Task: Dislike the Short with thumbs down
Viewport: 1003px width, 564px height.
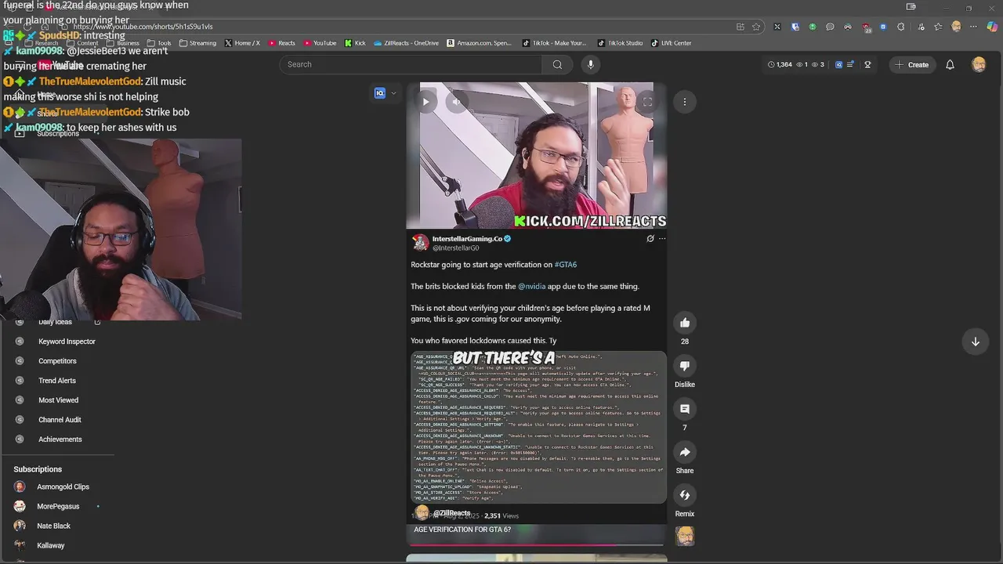Action: click(685, 366)
